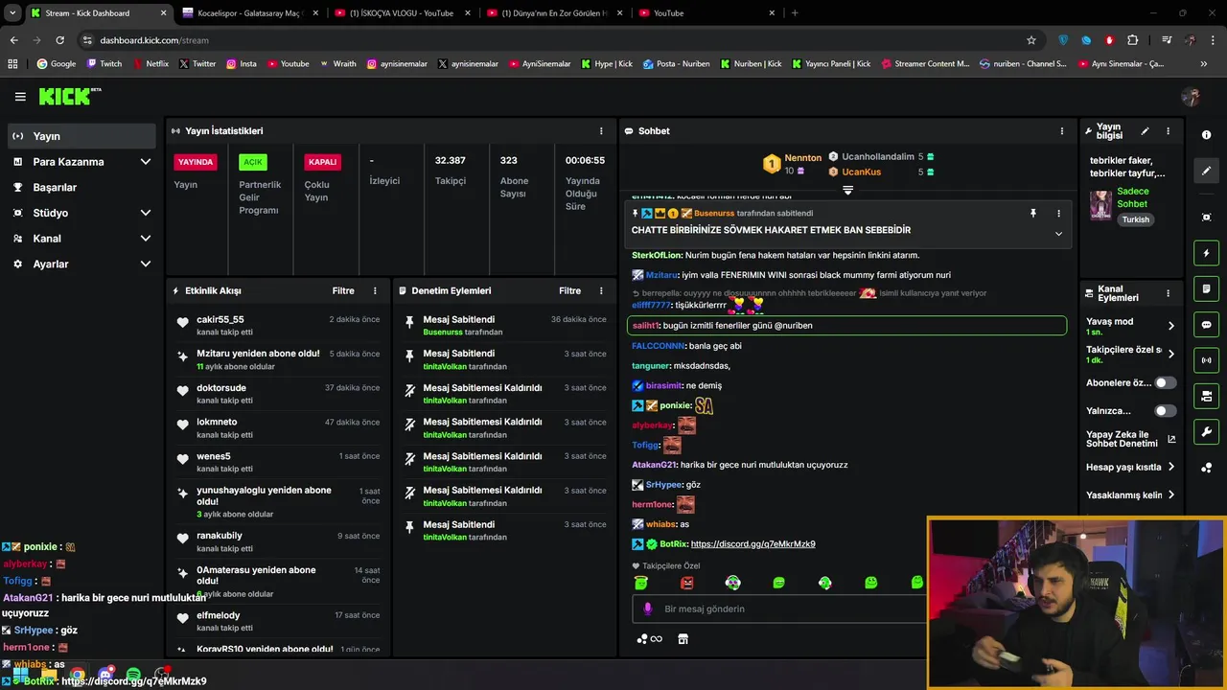Viewport: 1227px width, 690px height.
Task: Click Mzitaru yeniden abone oldu event
Action: [x=278, y=359]
